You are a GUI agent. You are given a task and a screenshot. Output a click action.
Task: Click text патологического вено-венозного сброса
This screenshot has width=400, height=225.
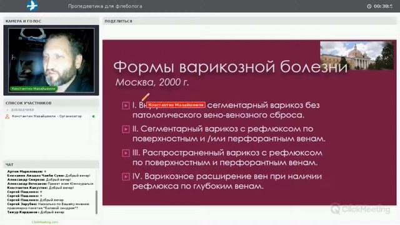[x=218, y=115]
